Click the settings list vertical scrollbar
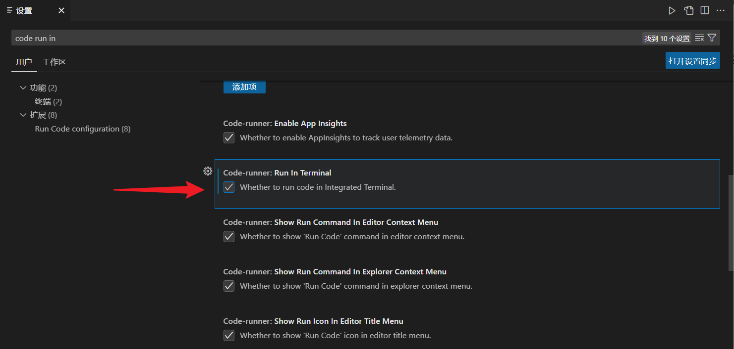This screenshot has height=349, width=734. click(x=731, y=222)
